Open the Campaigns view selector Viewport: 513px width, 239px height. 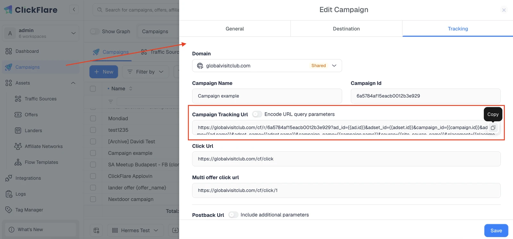[x=158, y=31]
